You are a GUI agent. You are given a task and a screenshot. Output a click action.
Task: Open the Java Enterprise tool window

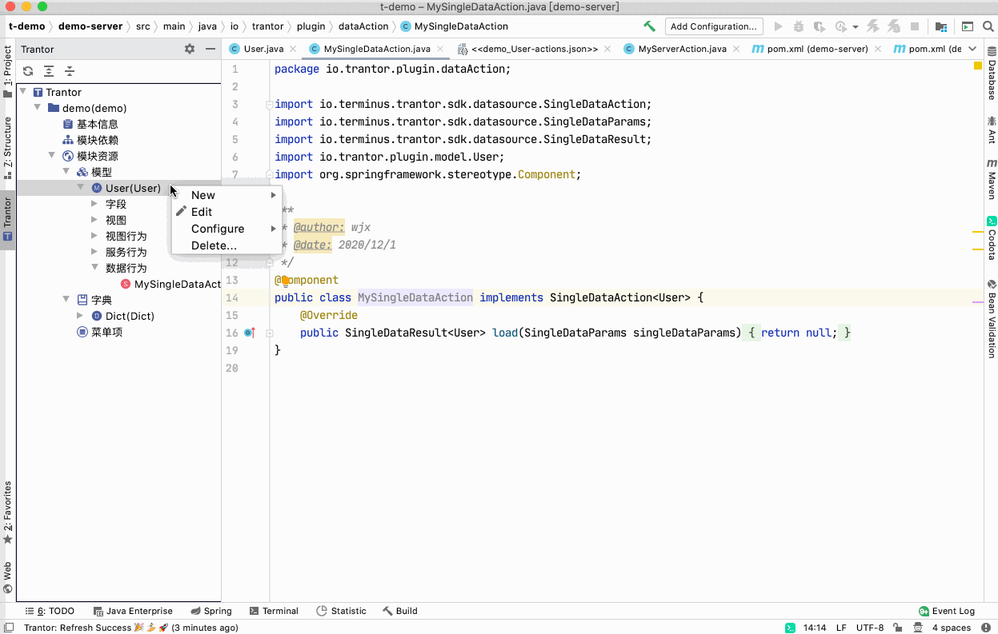[133, 611]
